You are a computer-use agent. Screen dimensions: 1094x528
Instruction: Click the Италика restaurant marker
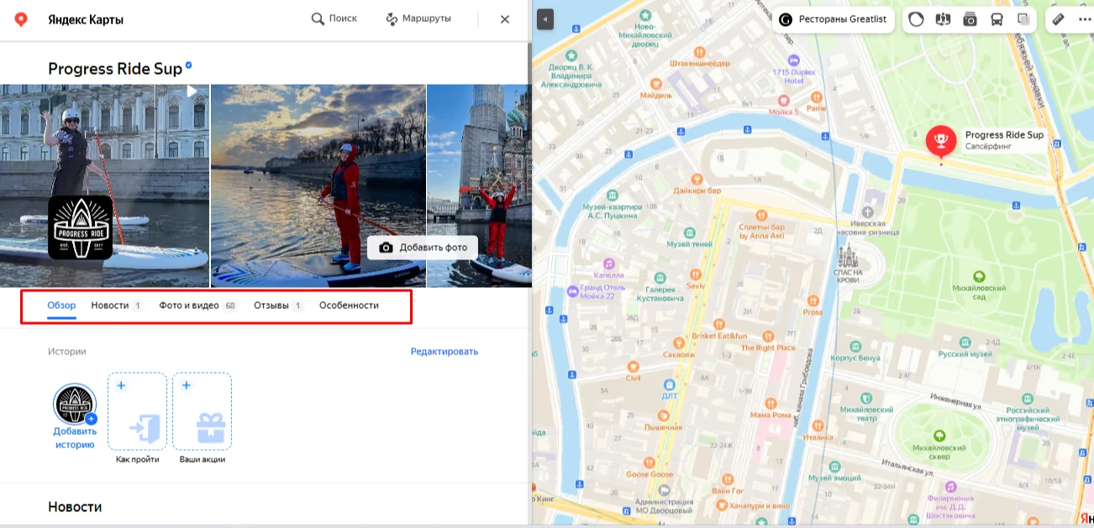click(818, 425)
